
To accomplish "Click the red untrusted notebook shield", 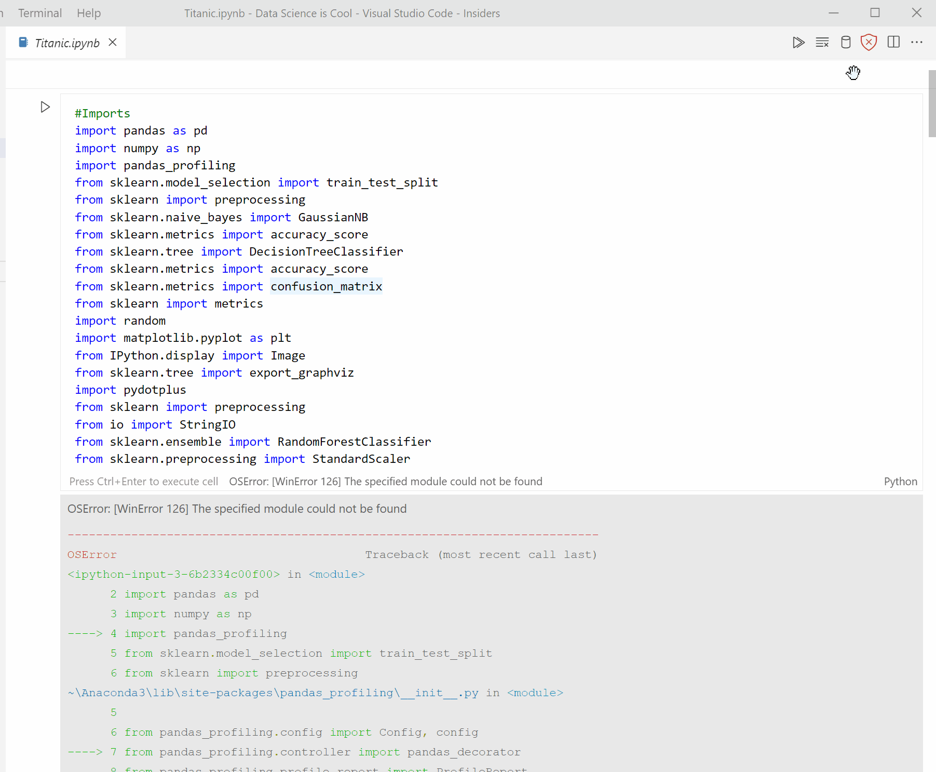I will coord(869,42).
